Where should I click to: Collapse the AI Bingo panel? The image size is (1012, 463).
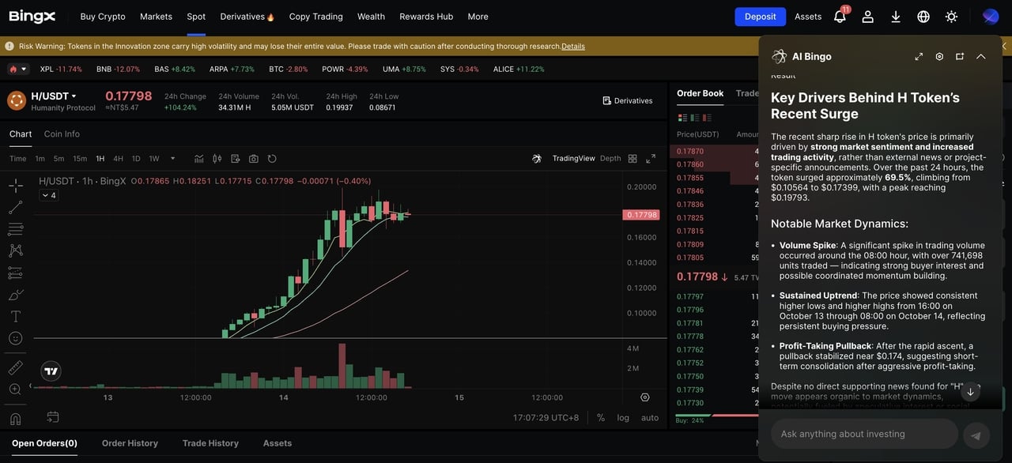[980, 57]
